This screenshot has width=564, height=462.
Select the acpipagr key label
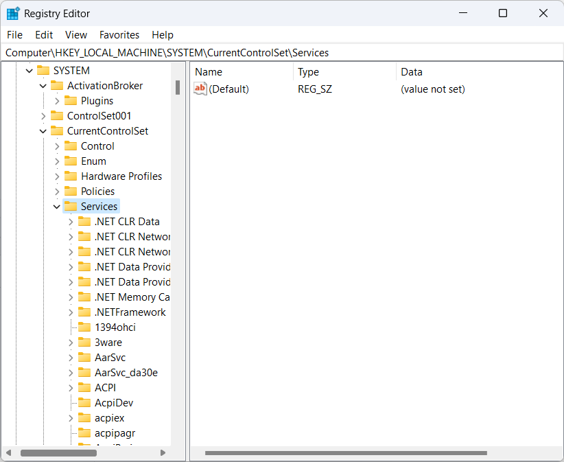[x=115, y=433]
